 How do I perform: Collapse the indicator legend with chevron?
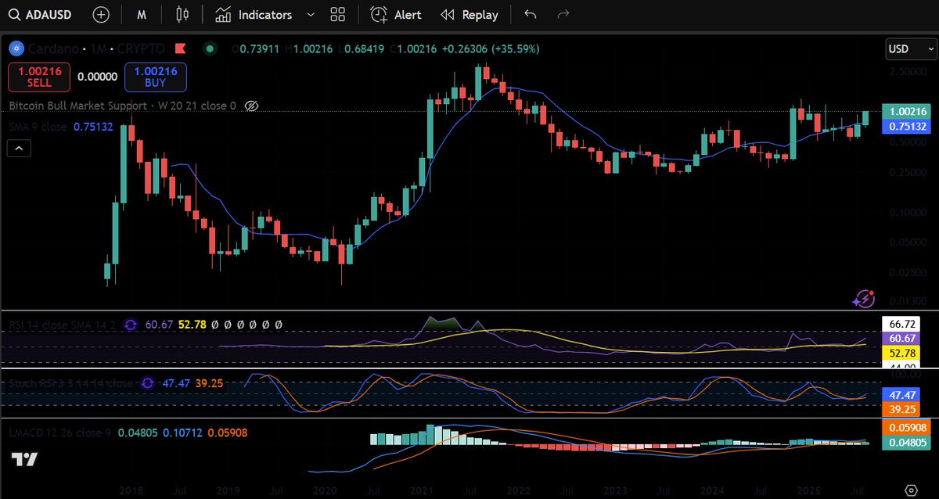point(20,148)
